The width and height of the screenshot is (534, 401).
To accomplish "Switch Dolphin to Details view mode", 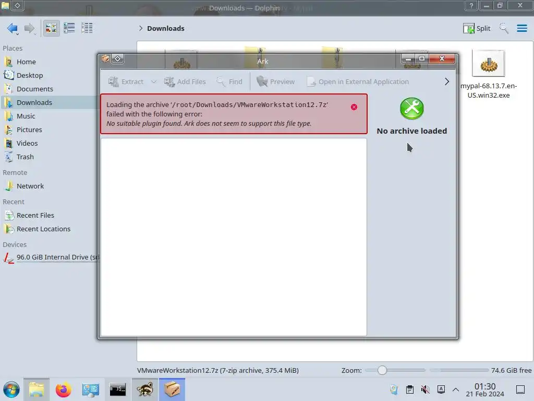I will (87, 28).
